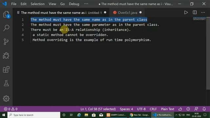The height and width of the screenshot is (118, 210).
Task: Open the editor More Actions ellipsis
Action: 203,12
